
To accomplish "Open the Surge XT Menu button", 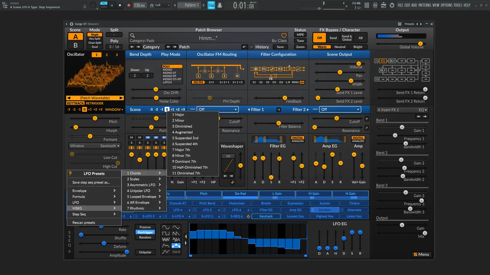I will click(421, 254).
